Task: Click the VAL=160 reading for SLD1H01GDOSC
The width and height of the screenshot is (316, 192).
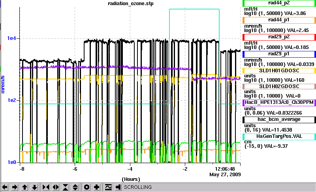Action: tap(294, 80)
